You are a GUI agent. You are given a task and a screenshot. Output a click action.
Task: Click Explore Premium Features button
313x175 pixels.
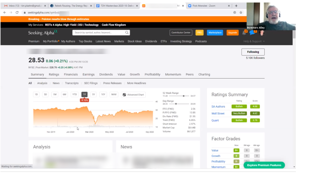click(x=264, y=165)
